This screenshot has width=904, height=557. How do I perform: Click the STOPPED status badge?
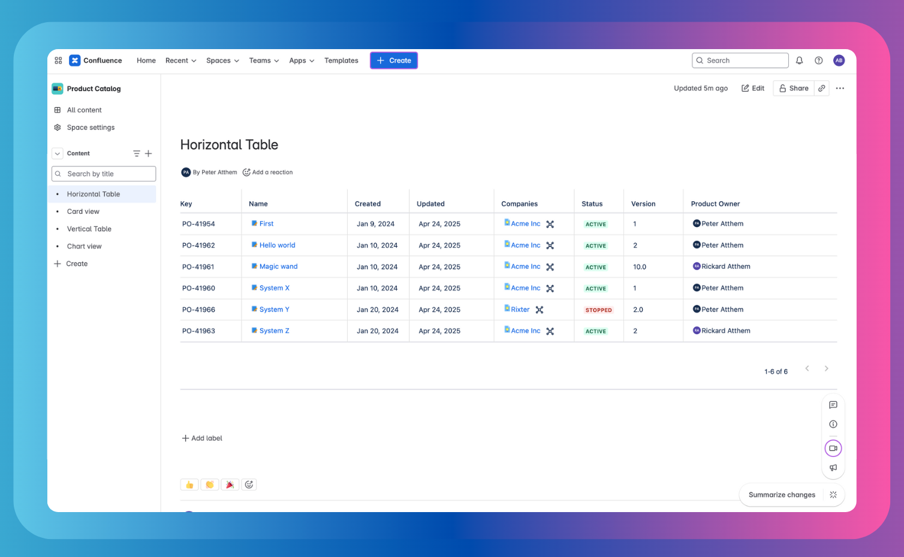coord(598,310)
